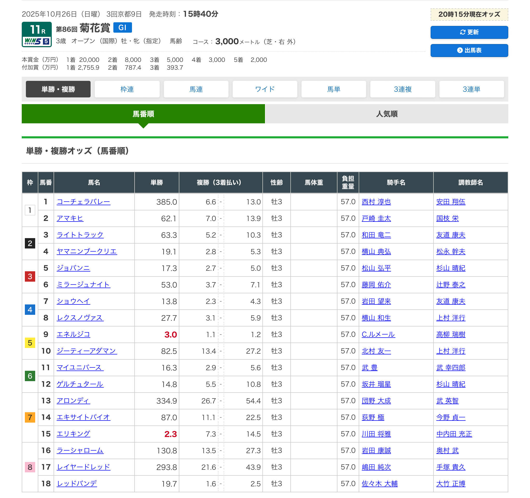The width and height of the screenshot is (530, 498).
Task: Open horse エネルジコ details link
Action: [73, 335]
